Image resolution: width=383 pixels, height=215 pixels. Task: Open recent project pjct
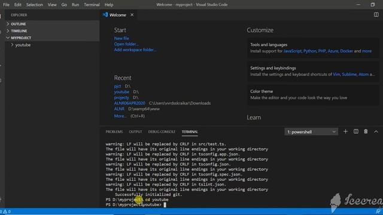[117, 86]
